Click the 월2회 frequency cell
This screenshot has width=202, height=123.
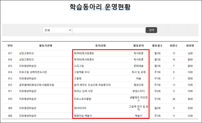(x=157, y=108)
